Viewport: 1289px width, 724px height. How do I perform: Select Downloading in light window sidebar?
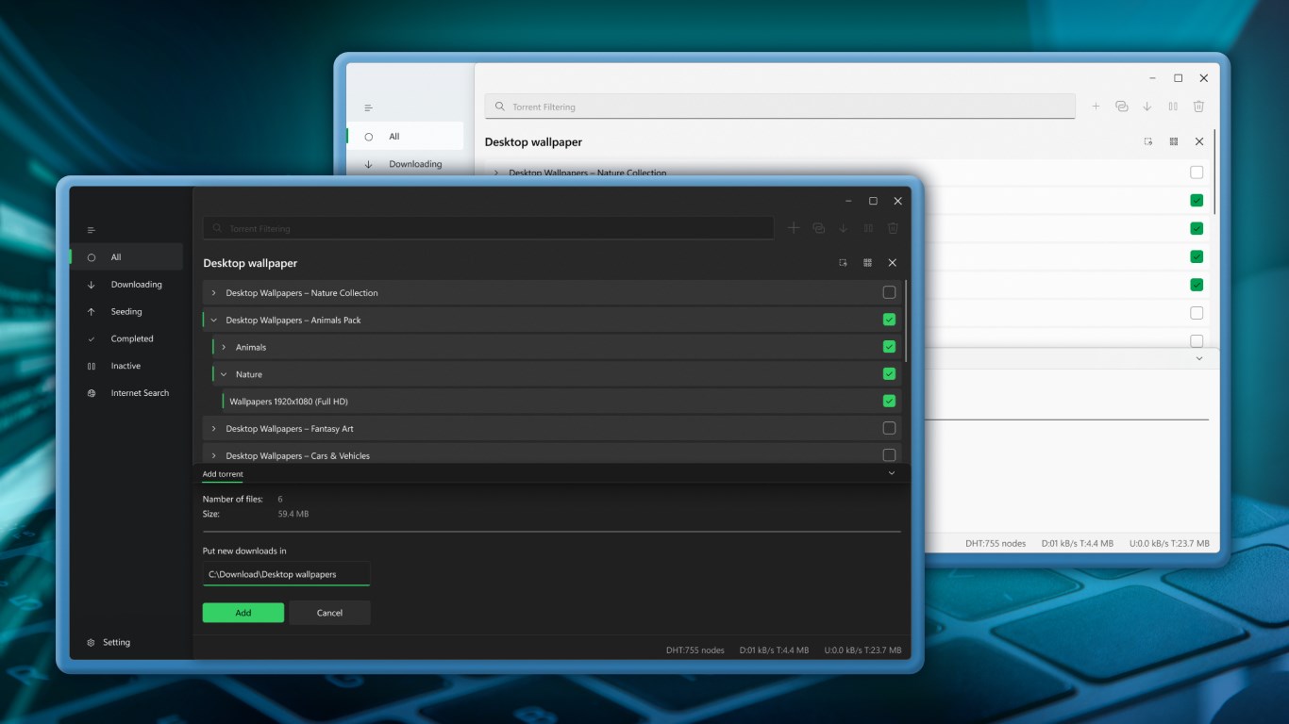coord(405,164)
